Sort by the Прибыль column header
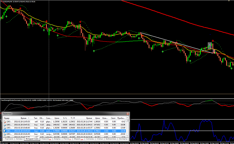This screenshot has height=144, width=234. point(121,118)
